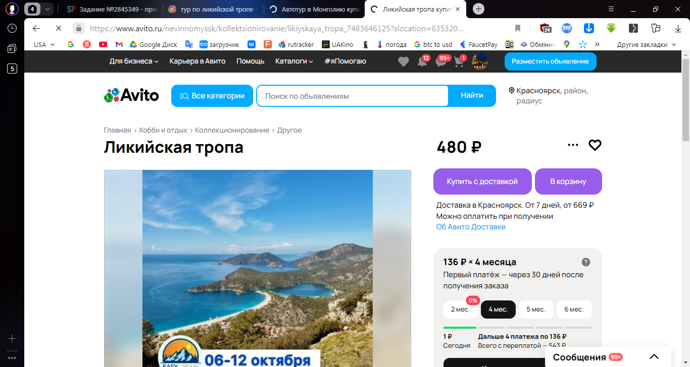Open the VK bookmark icon
The height and width of the screenshot is (367, 690).
pos(252,44)
